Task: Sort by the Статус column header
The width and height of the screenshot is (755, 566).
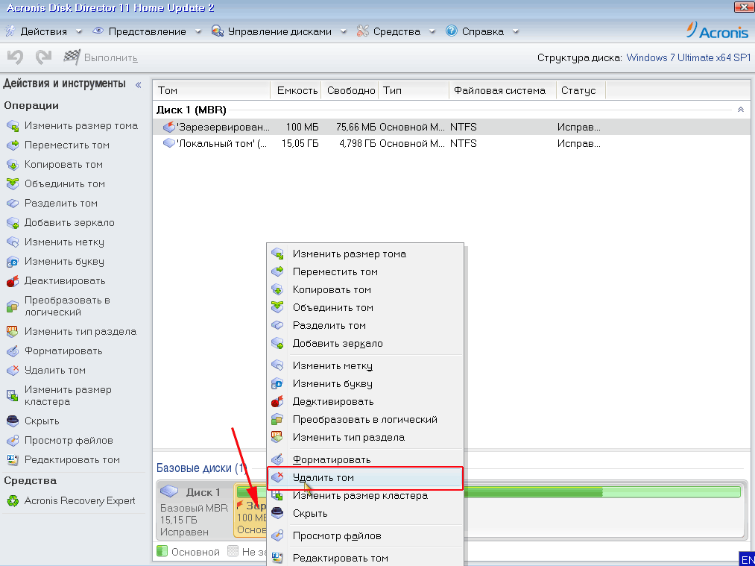Action: (581, 90)
